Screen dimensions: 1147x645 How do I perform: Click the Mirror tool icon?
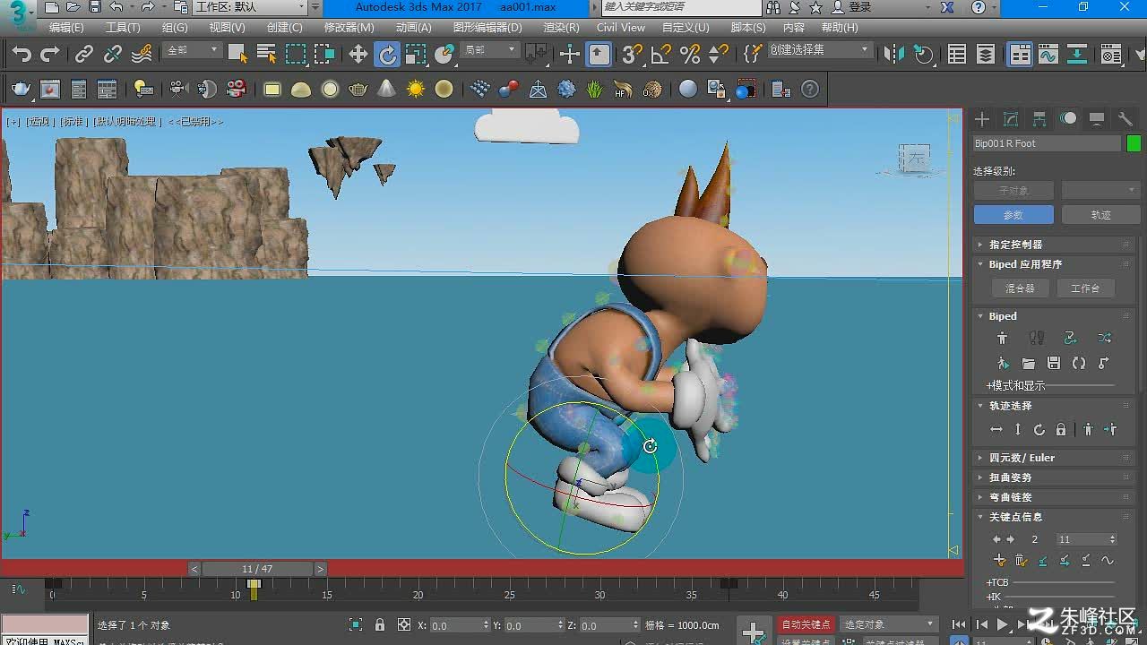(894, 55)
